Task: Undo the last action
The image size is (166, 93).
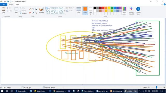Action: tap(8, 2)
